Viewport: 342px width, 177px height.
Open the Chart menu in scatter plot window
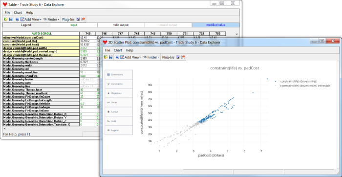pyautogui.click(x=118, y=50)
